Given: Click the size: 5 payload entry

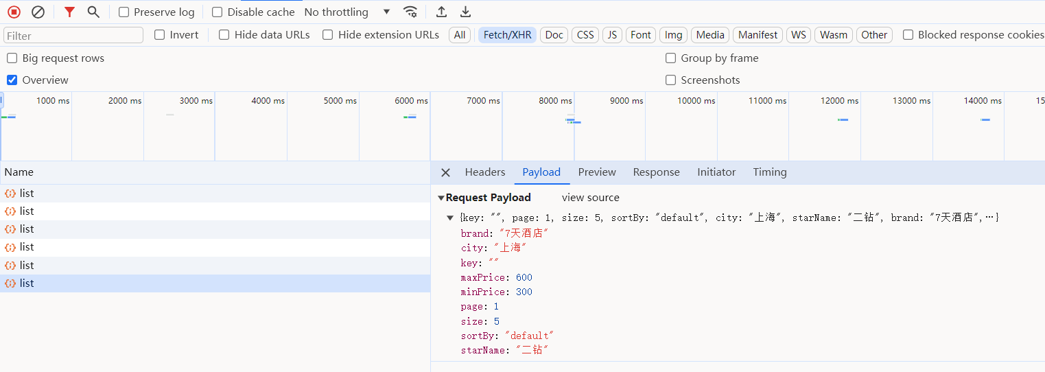Looking at the screenshot, I should (480, 321).
